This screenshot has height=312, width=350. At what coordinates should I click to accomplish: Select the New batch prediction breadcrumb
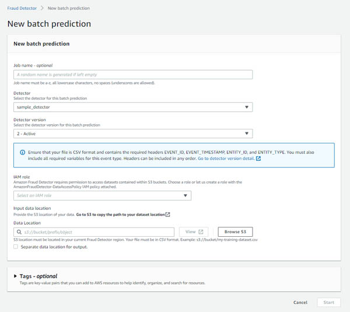tap(68, 8)
